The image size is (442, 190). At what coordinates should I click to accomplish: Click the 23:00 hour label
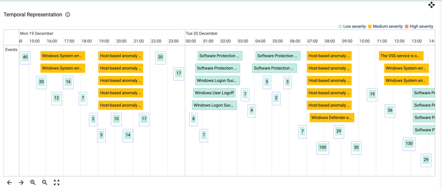click(173, 41)
